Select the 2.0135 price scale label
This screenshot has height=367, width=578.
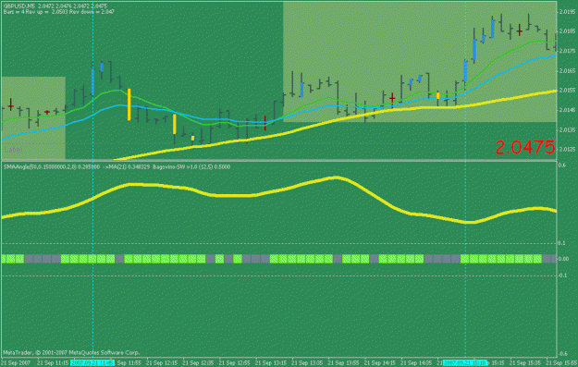click(567, 129)
